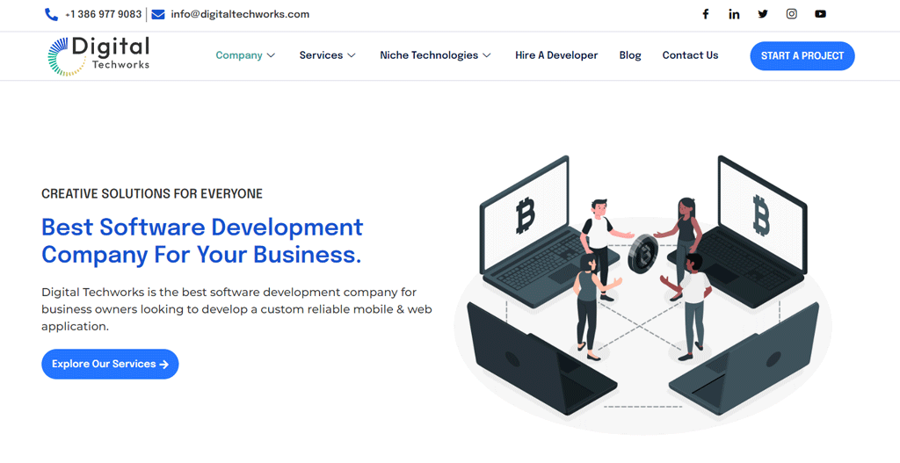Call phone number +1 386 977 9083

click(x=104, y=14)
